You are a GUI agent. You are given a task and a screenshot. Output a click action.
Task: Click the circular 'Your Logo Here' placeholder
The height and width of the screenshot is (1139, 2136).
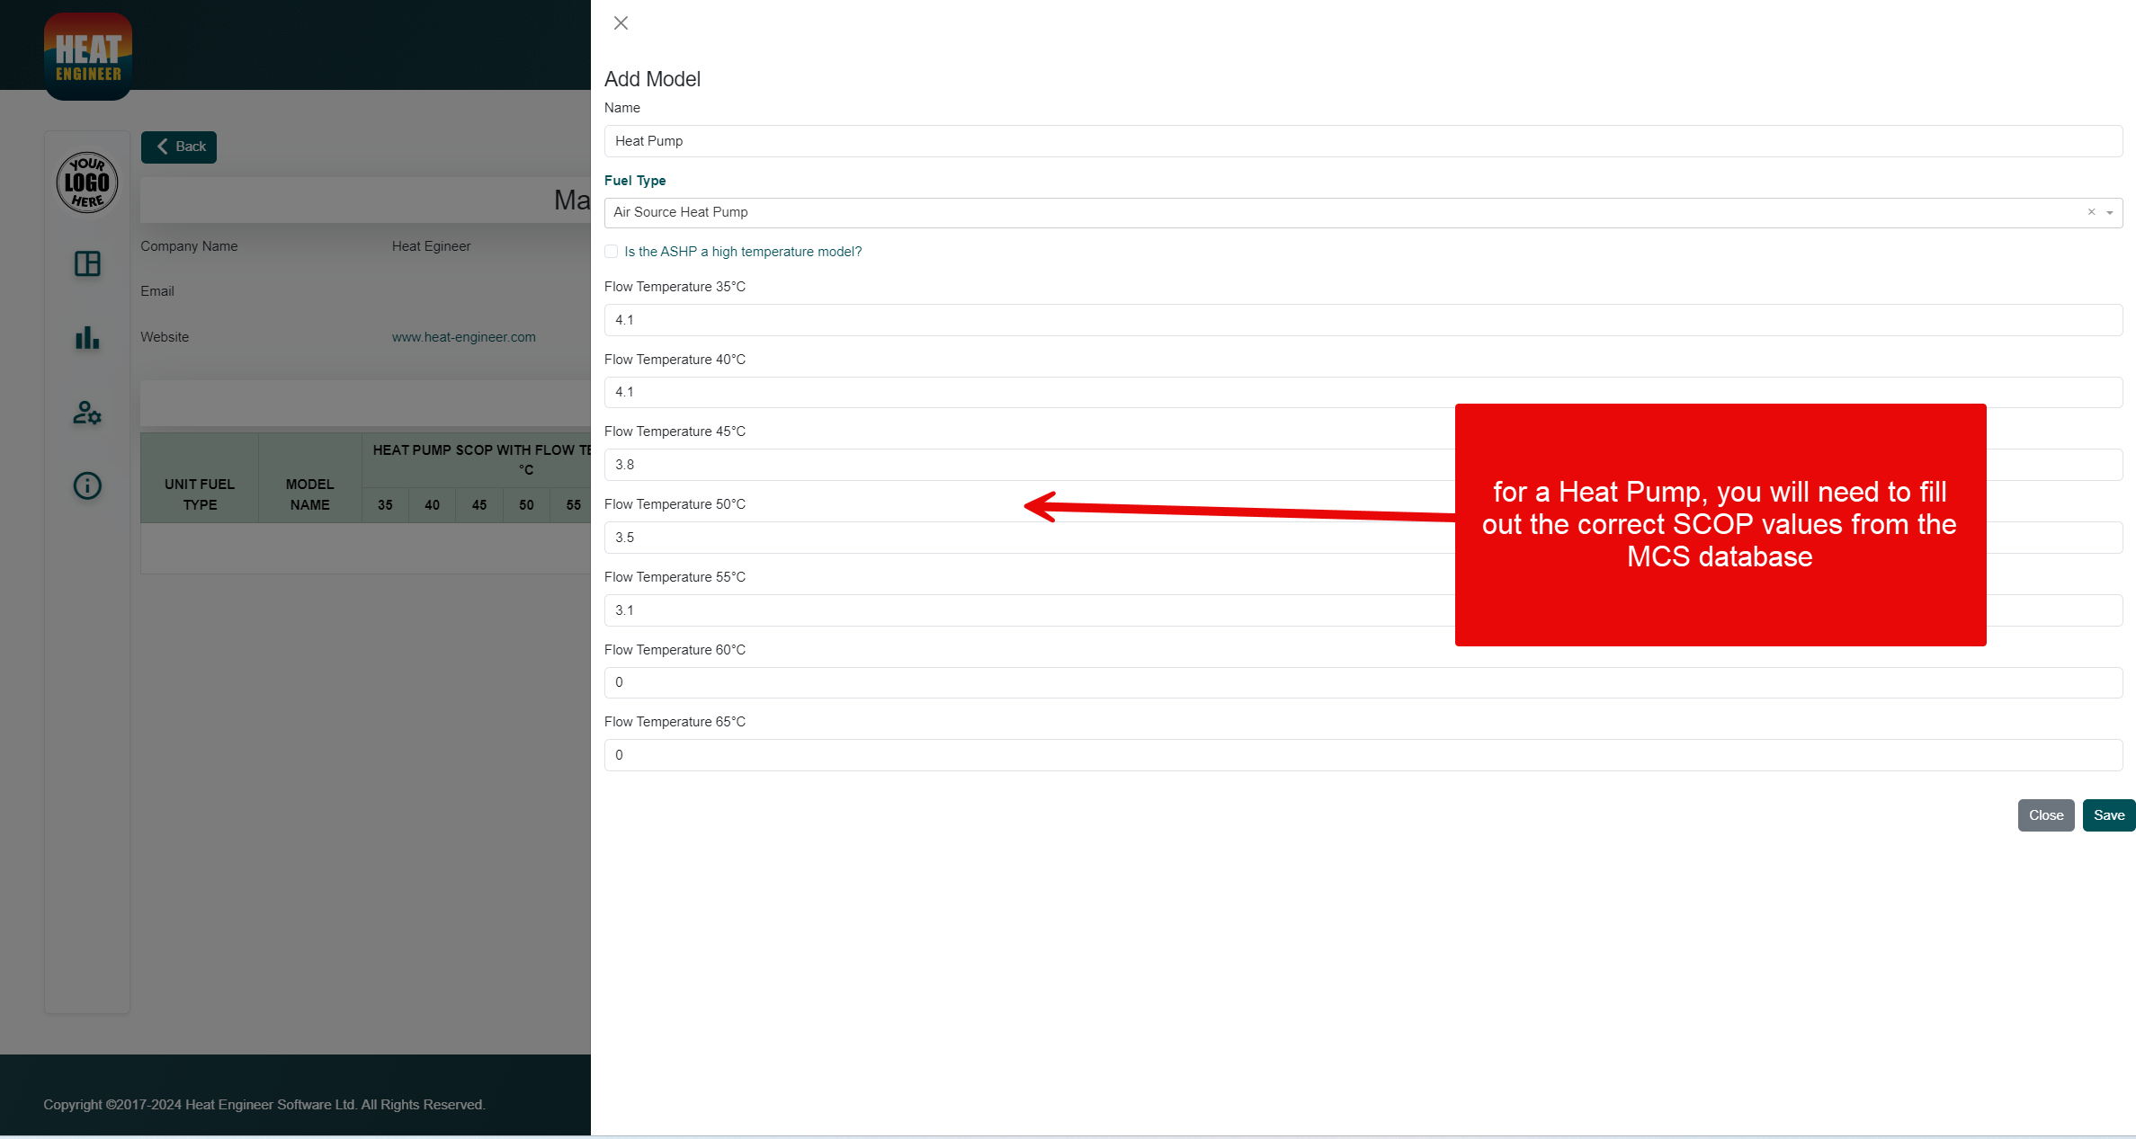pos(86,182)
